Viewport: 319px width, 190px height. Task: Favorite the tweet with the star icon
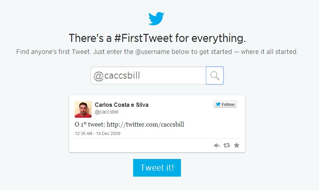237,145
